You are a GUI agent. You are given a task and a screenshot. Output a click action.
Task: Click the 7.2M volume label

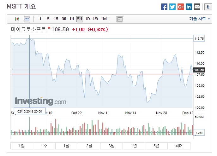point(199,133)
